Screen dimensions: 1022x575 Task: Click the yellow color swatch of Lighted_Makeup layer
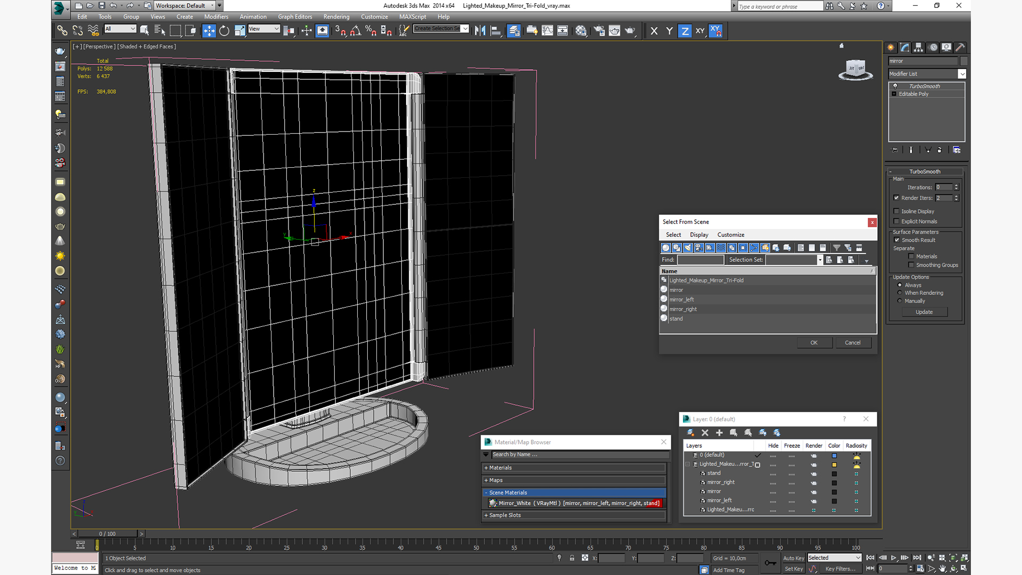[x=834, y=465]
